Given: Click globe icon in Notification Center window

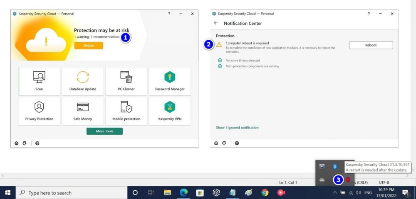Looking at the screenshot, I should [237, 143].
